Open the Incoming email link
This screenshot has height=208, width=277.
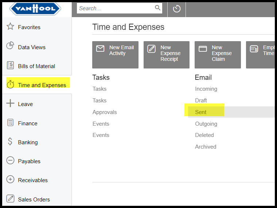206,89
